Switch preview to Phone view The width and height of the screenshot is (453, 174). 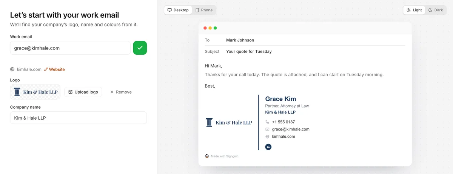click(204, 10)
